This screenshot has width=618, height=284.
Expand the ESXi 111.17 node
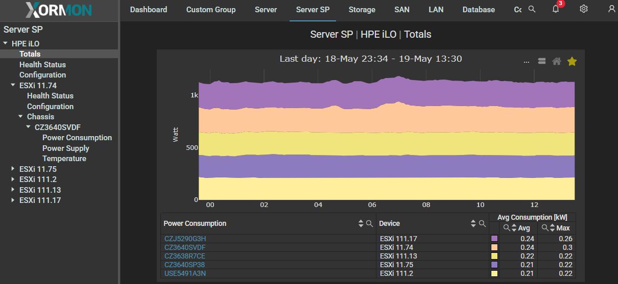[x=13, y=200]
